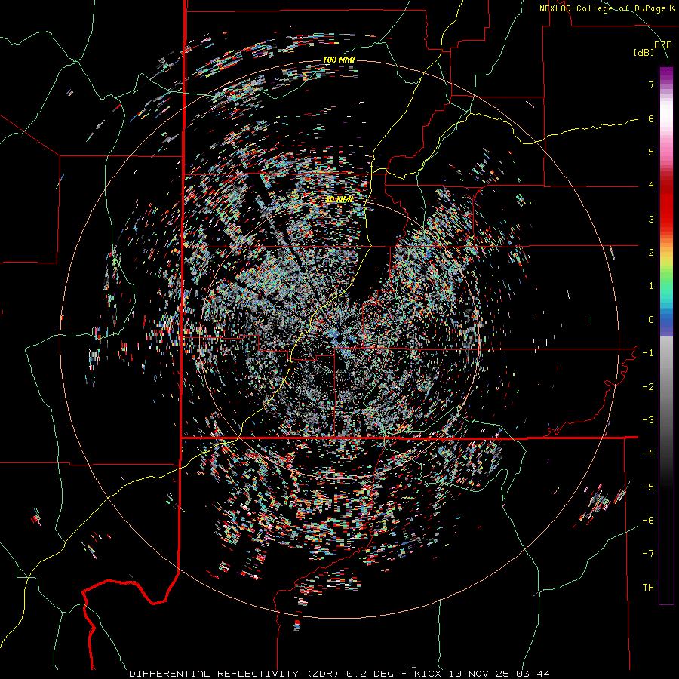Click the NEXLAB-College of DuPage label

coord(604,8)
